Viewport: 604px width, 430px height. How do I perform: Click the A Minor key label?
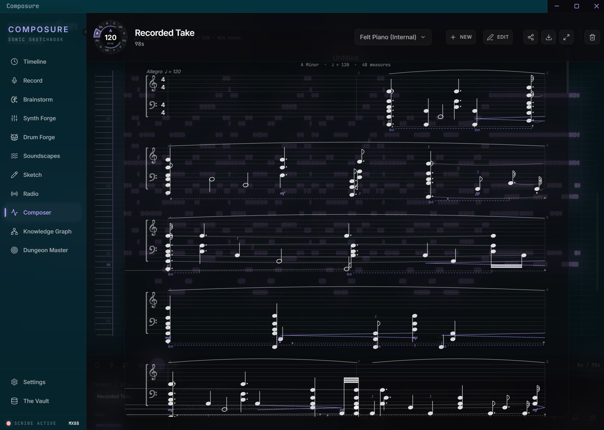[x=310, y=65]
